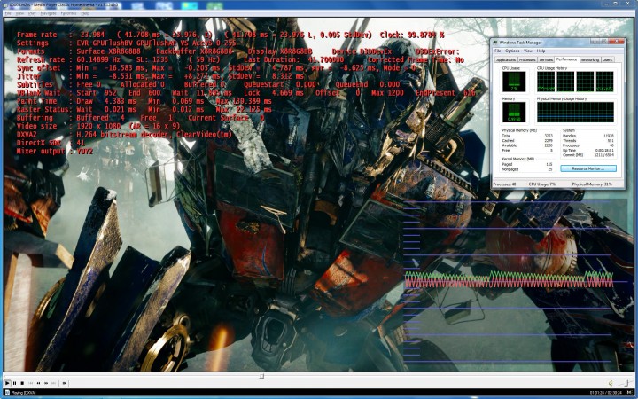Viewport: 638px width, 399px height.
Task: Switch to the Networking tab in Task Manager
Action: pos(590,60)
